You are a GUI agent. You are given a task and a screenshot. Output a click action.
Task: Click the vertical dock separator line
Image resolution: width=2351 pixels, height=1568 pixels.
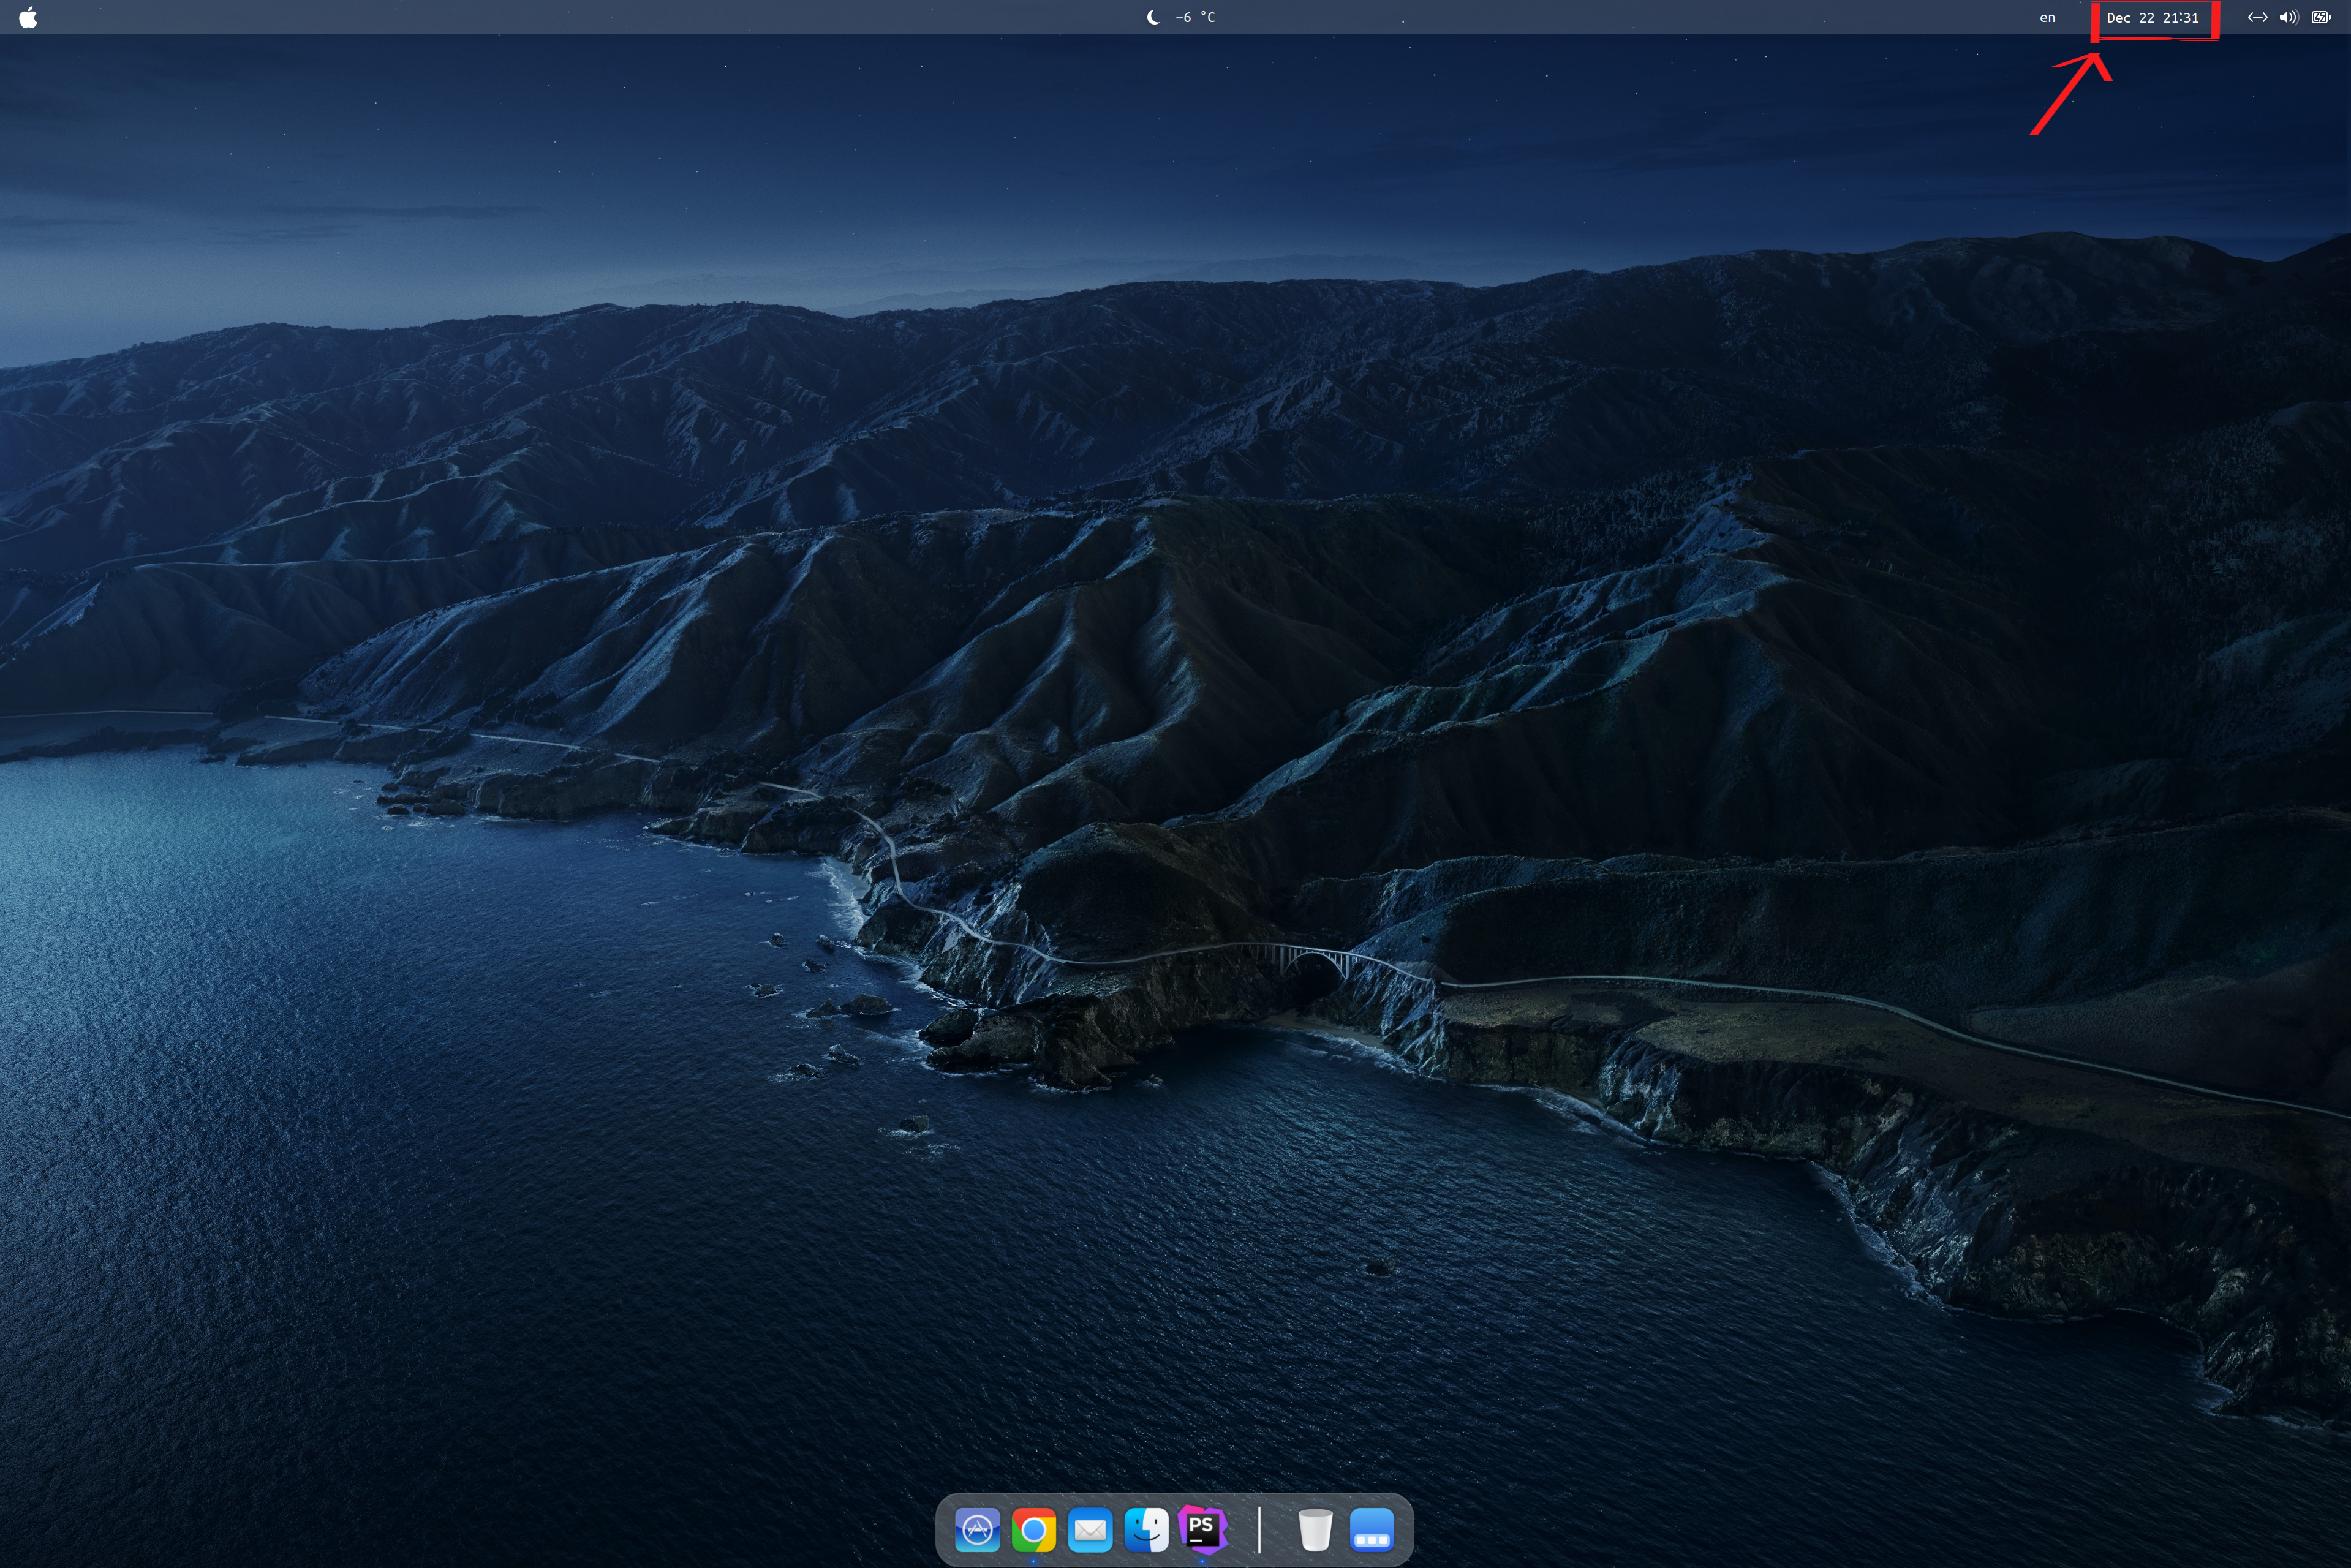1259,1529
